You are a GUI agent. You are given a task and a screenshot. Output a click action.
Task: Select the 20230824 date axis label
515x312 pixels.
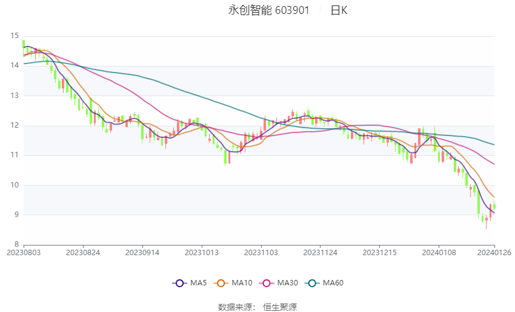click(x=83, y=253)
